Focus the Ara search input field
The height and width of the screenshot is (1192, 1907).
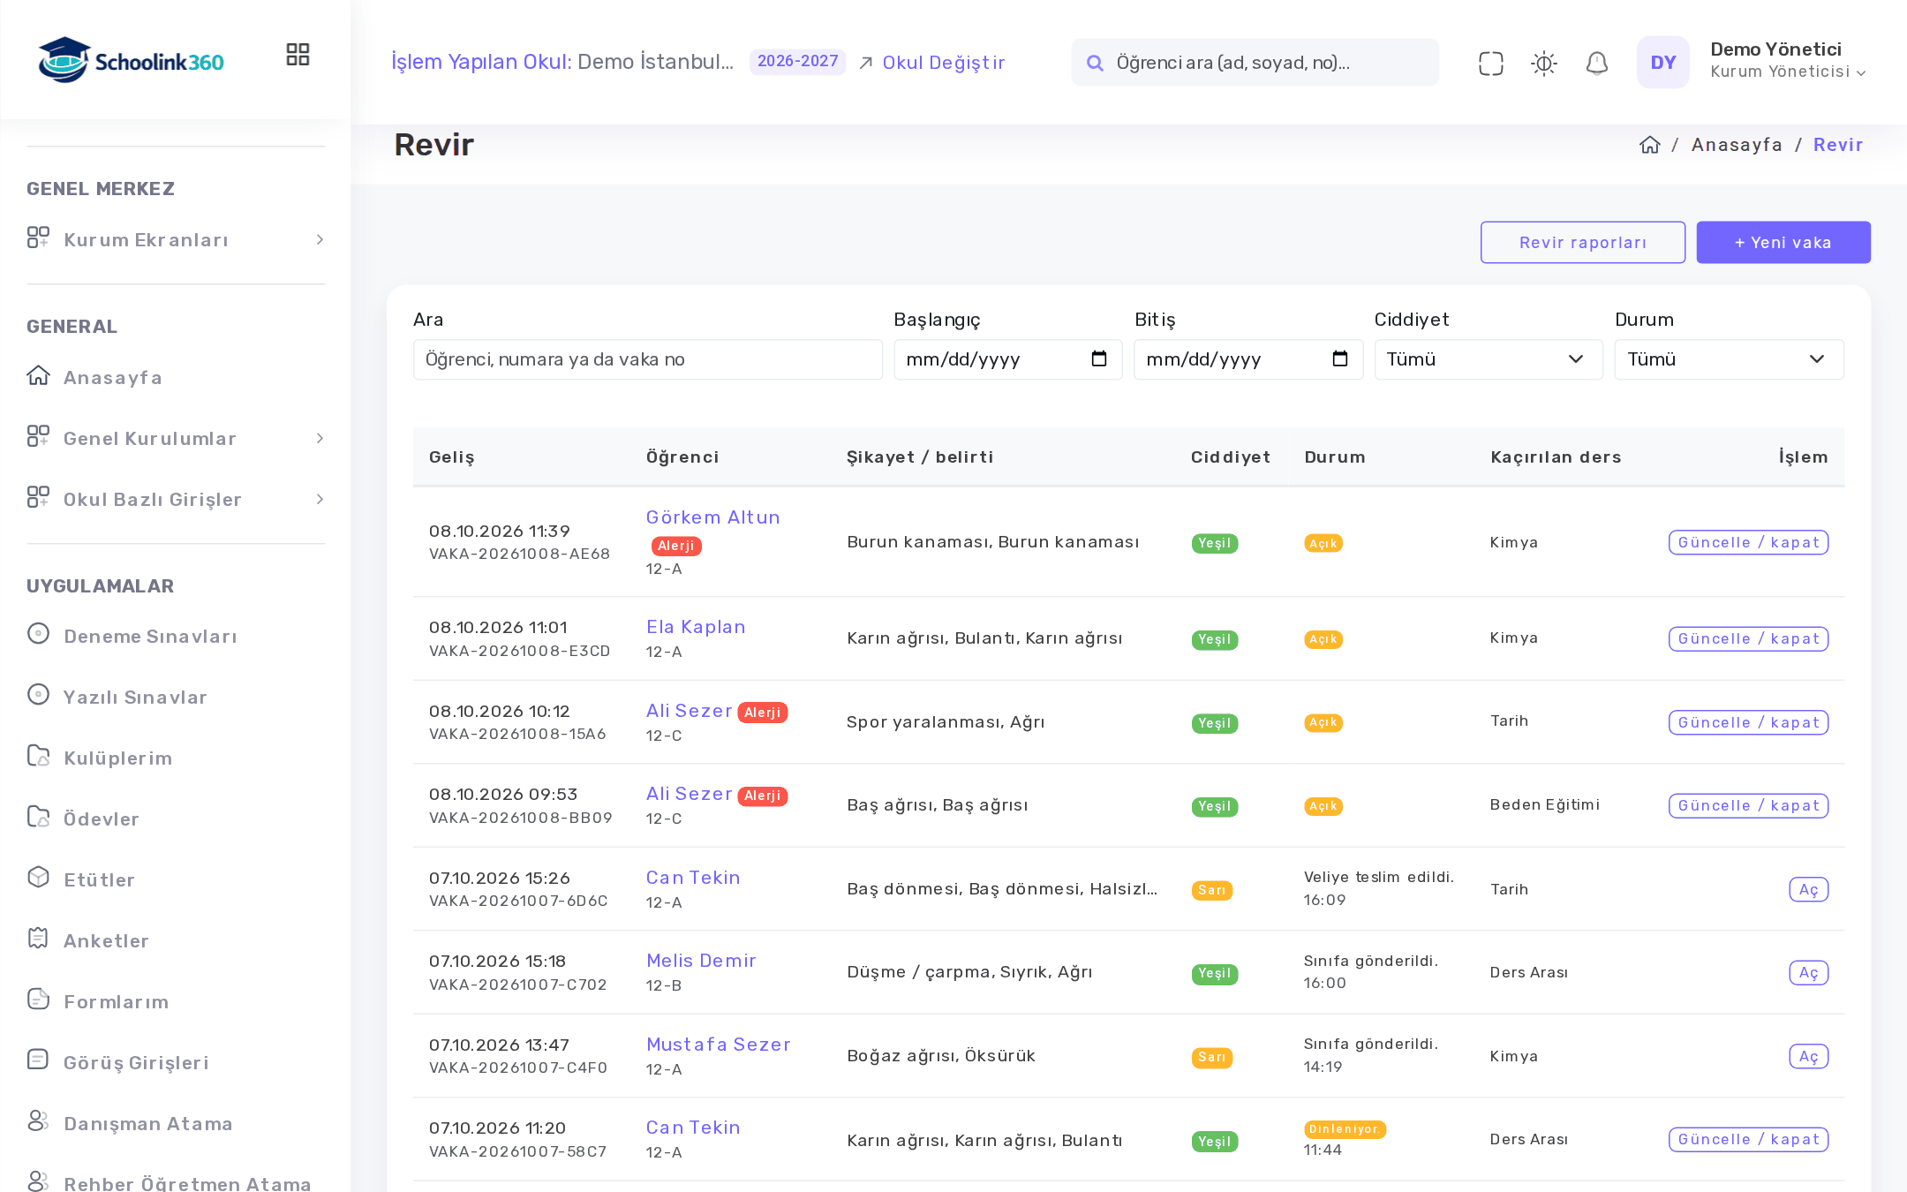tap(647, 359)
